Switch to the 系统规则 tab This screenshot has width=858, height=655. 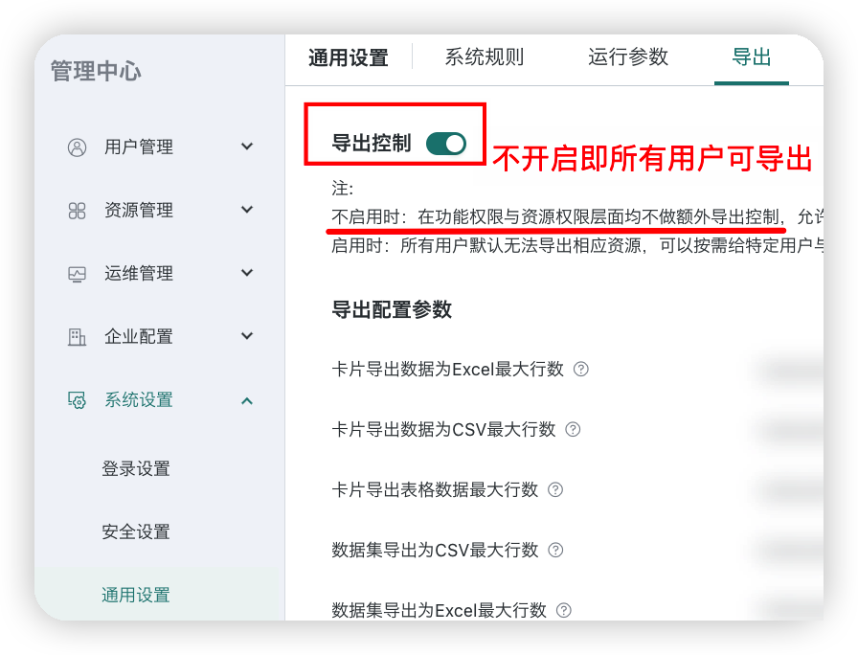pyautogui.click(x=485, y=56)
